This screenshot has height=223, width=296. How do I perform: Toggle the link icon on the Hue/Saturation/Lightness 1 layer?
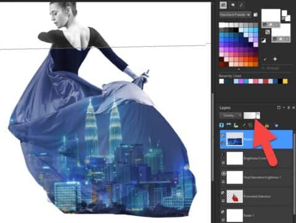223,182
